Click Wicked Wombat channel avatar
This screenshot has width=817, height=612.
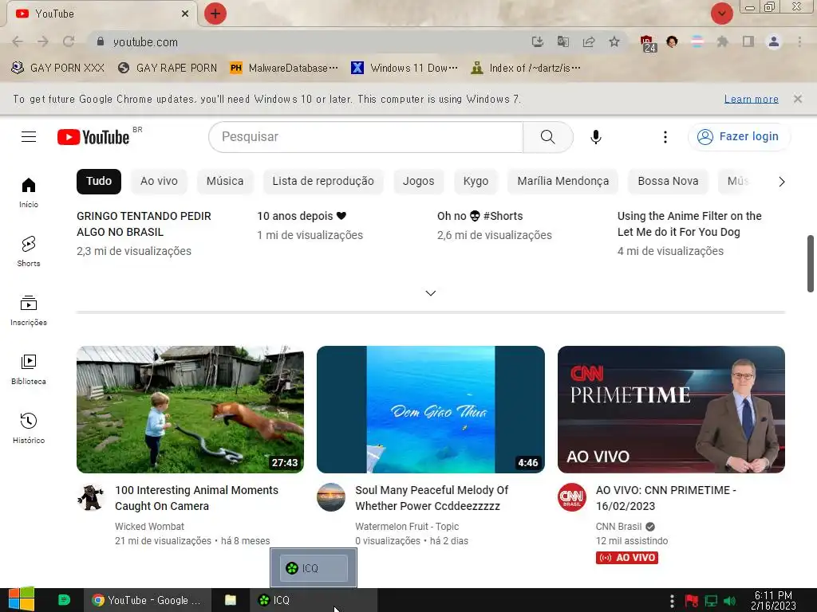click(x=91, y=497)
